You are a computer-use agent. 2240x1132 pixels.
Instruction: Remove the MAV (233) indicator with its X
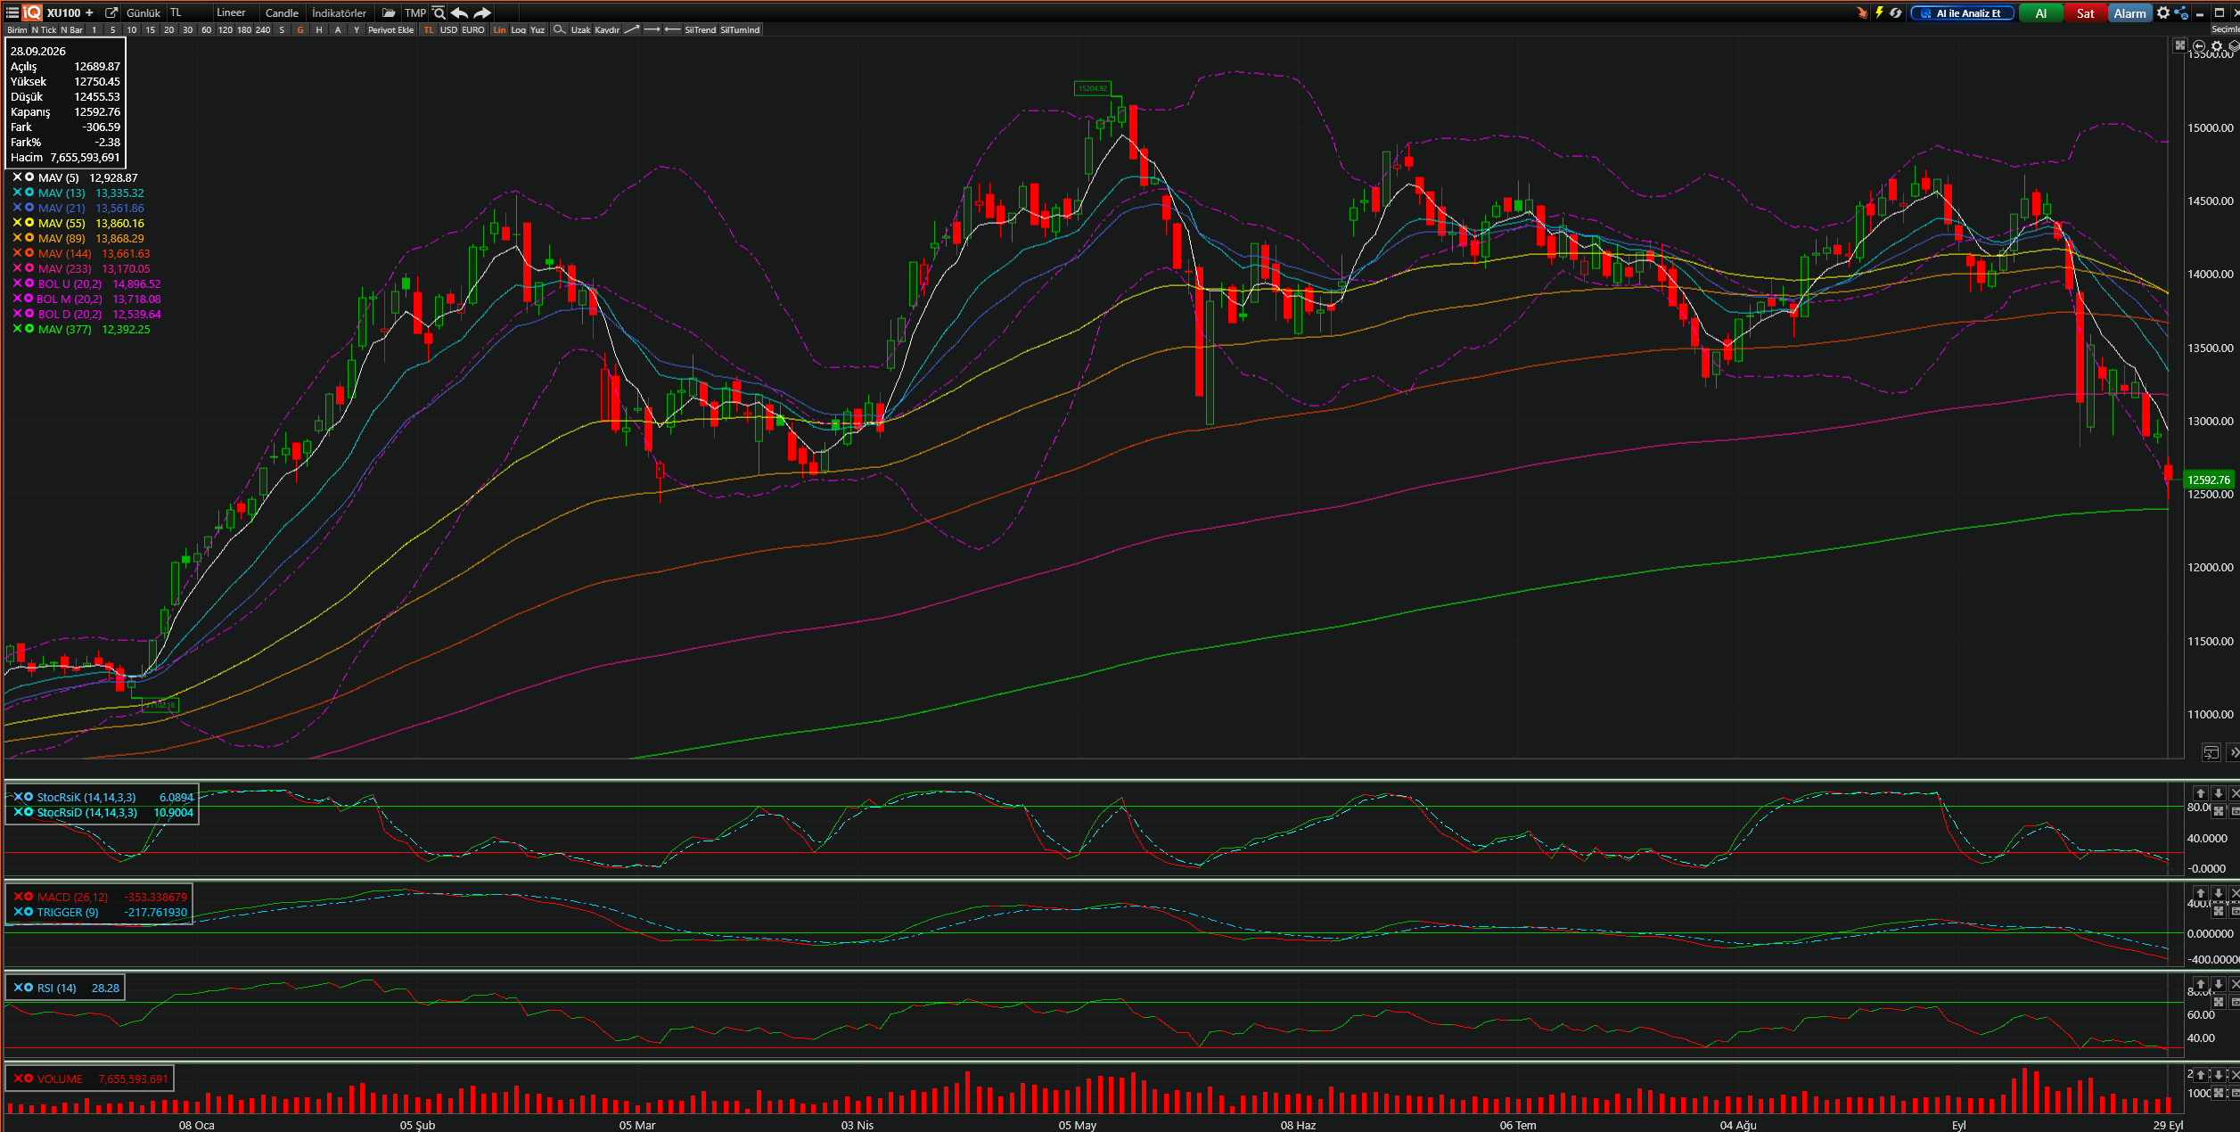17,268
